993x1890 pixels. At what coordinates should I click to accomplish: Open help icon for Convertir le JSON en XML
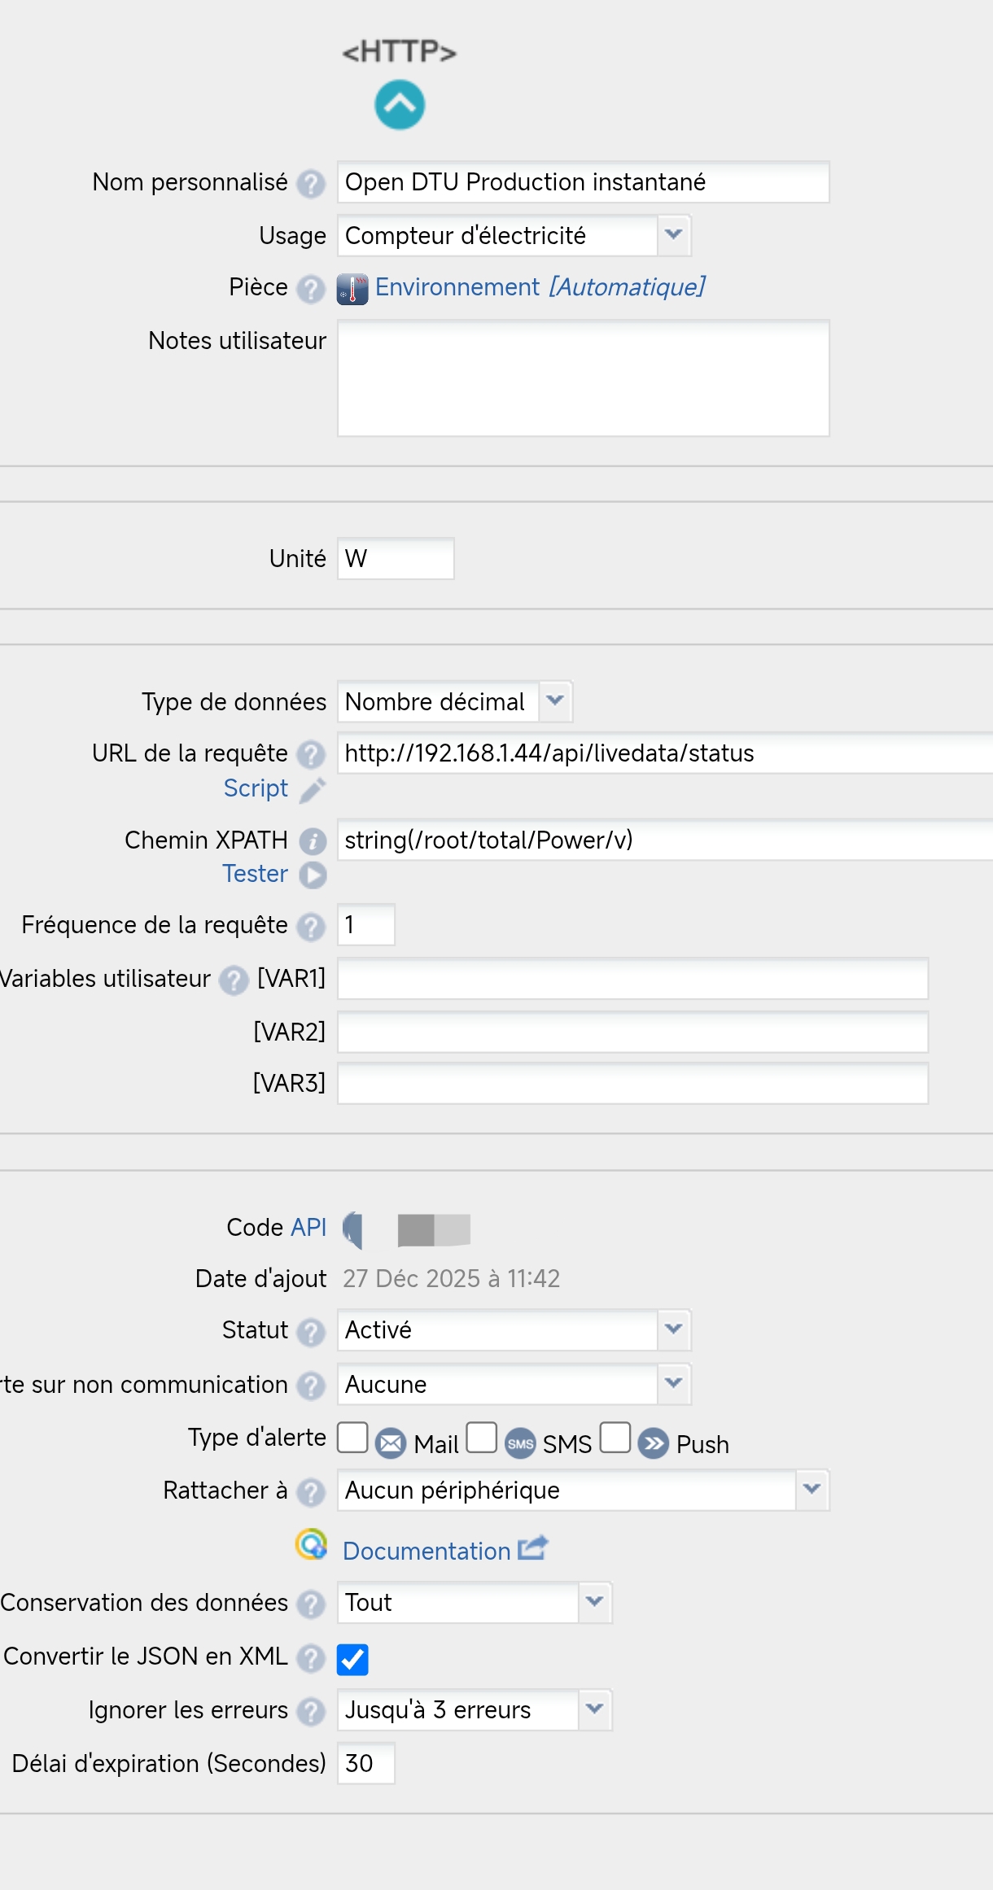click(310, 1658)
